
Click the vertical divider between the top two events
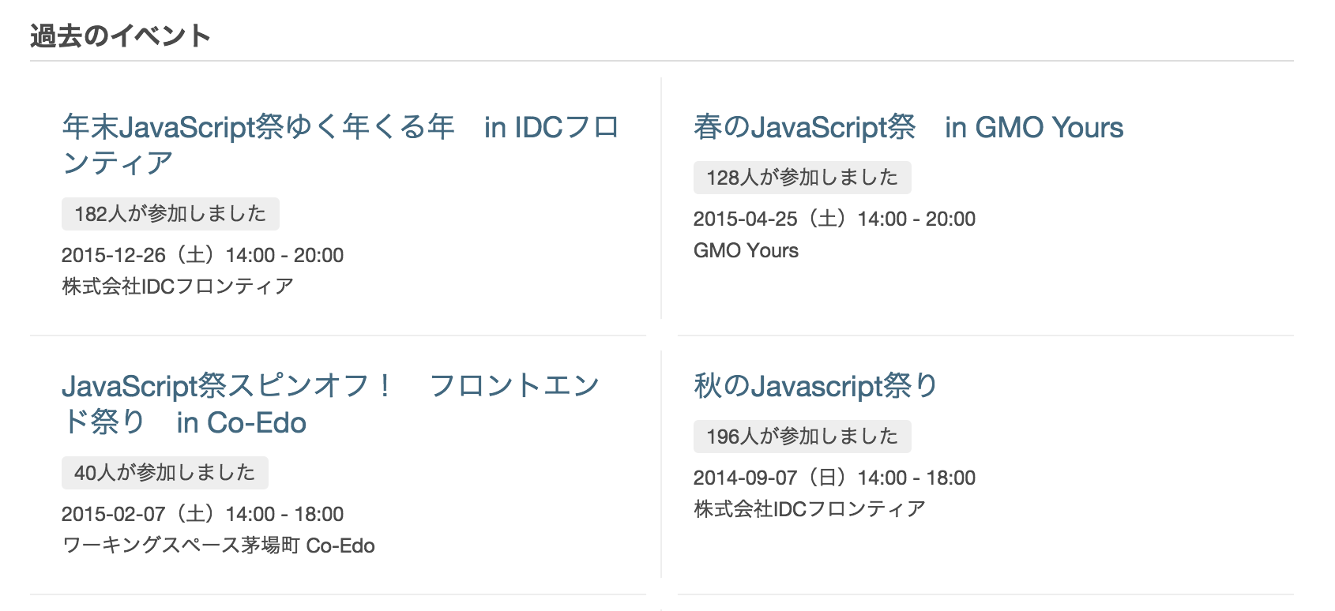[661, 197]
